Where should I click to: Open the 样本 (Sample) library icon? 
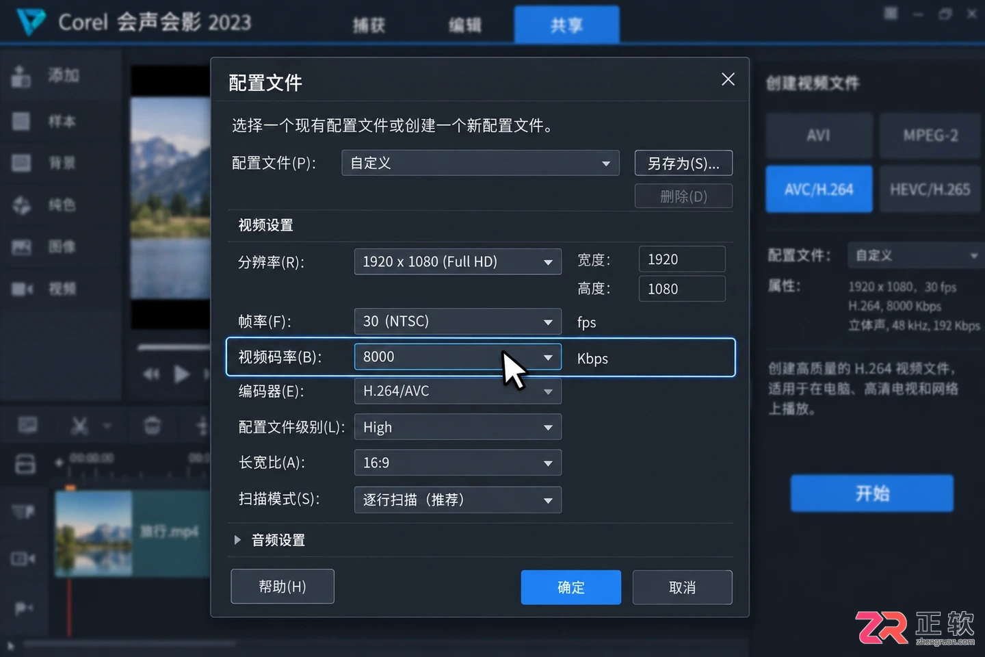(x=21, y=121)
